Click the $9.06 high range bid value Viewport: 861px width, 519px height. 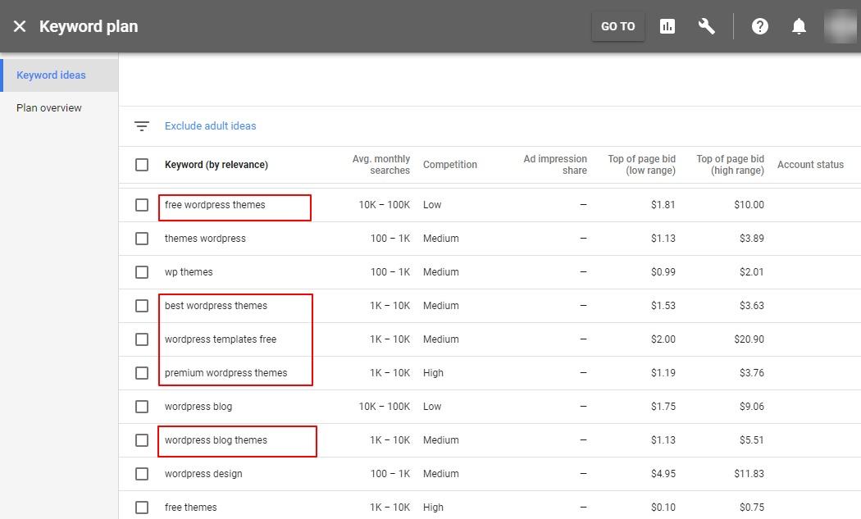752,407
